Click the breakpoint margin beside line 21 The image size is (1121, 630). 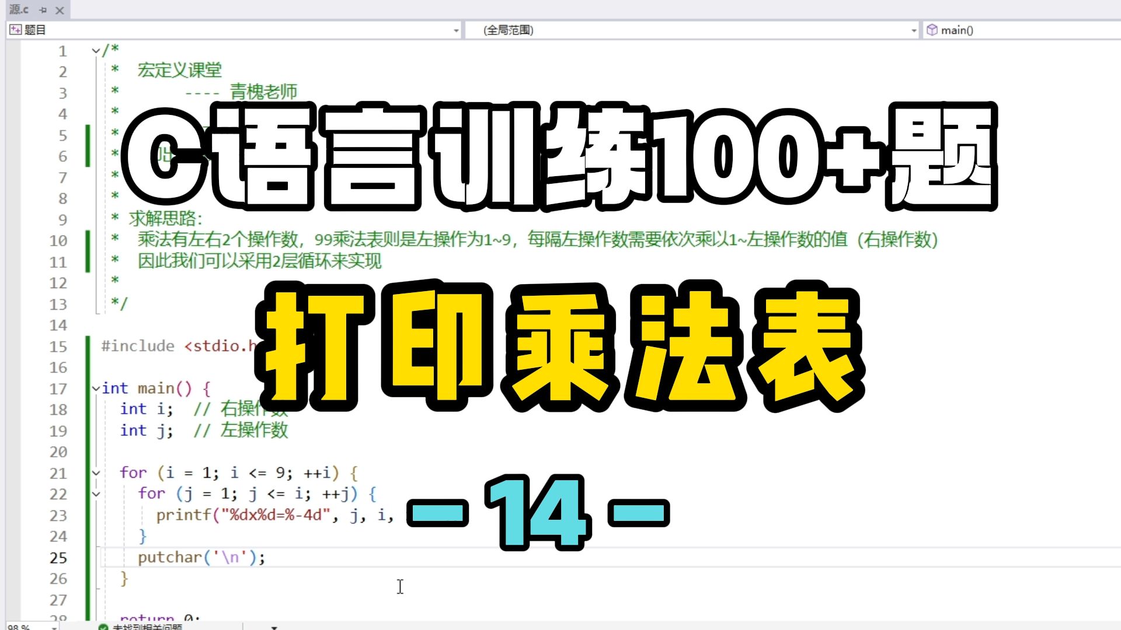(13, 473)
